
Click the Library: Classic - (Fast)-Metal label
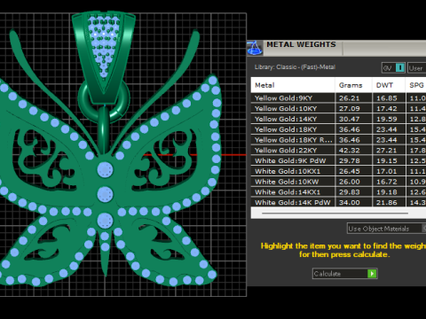pos(295,67)
